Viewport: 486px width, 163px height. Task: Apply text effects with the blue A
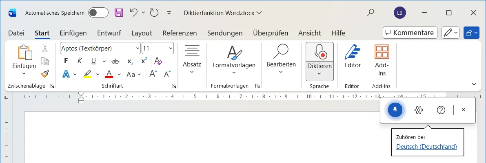pyautogui.click(x=66, y=74)
